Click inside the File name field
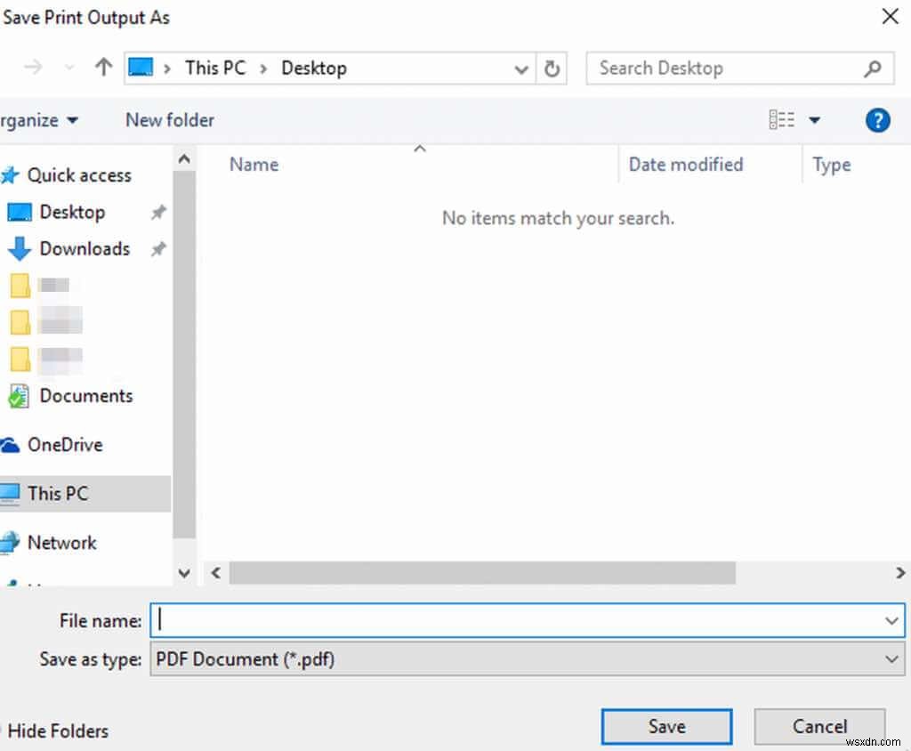911x751 pixels. (525, 620)
